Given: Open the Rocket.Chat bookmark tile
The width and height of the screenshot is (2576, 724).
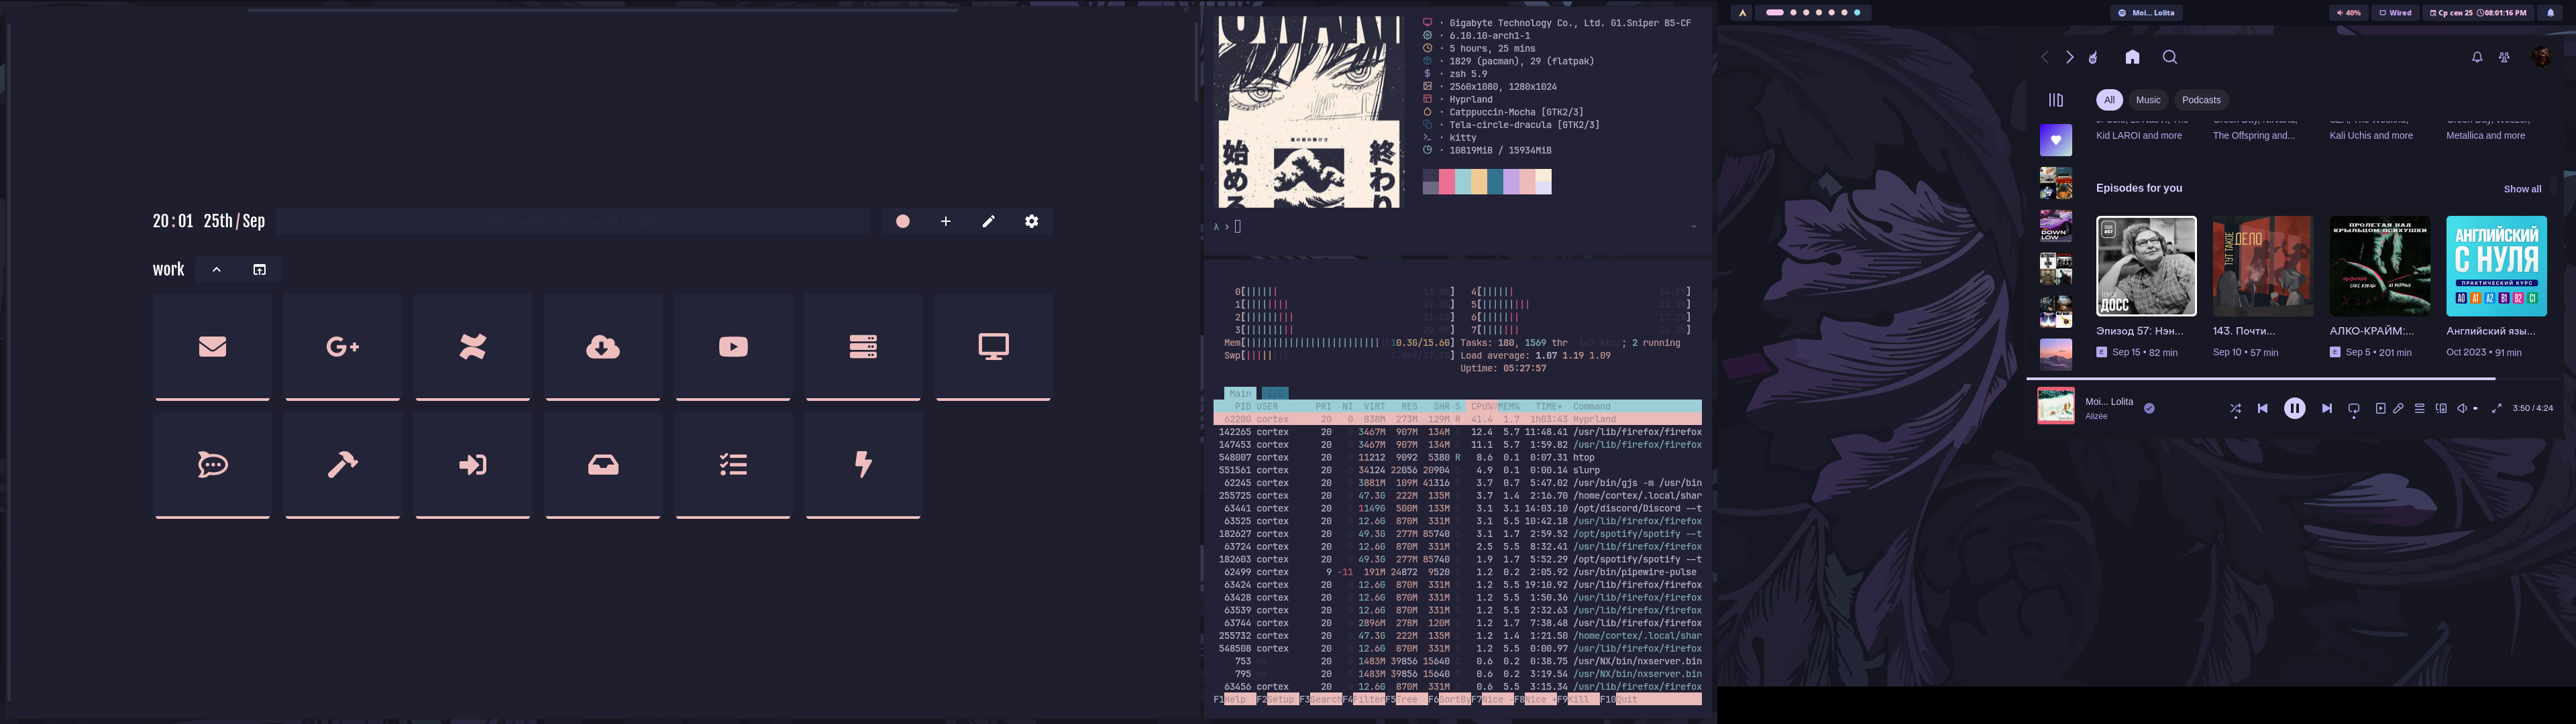Looking at the screenshot, I should tap(212, 465).
